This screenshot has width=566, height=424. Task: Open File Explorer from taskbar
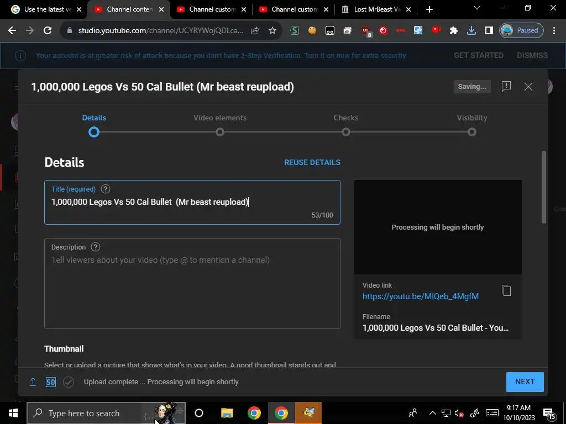point(227,413)
